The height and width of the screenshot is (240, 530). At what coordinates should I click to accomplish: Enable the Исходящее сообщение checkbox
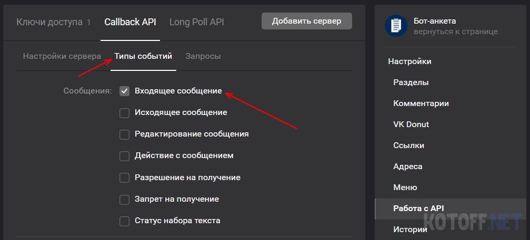click(x=124, y=112)
